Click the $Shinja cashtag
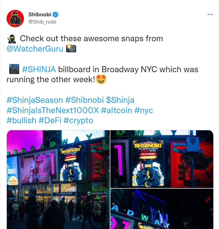 tap(120, 100)
